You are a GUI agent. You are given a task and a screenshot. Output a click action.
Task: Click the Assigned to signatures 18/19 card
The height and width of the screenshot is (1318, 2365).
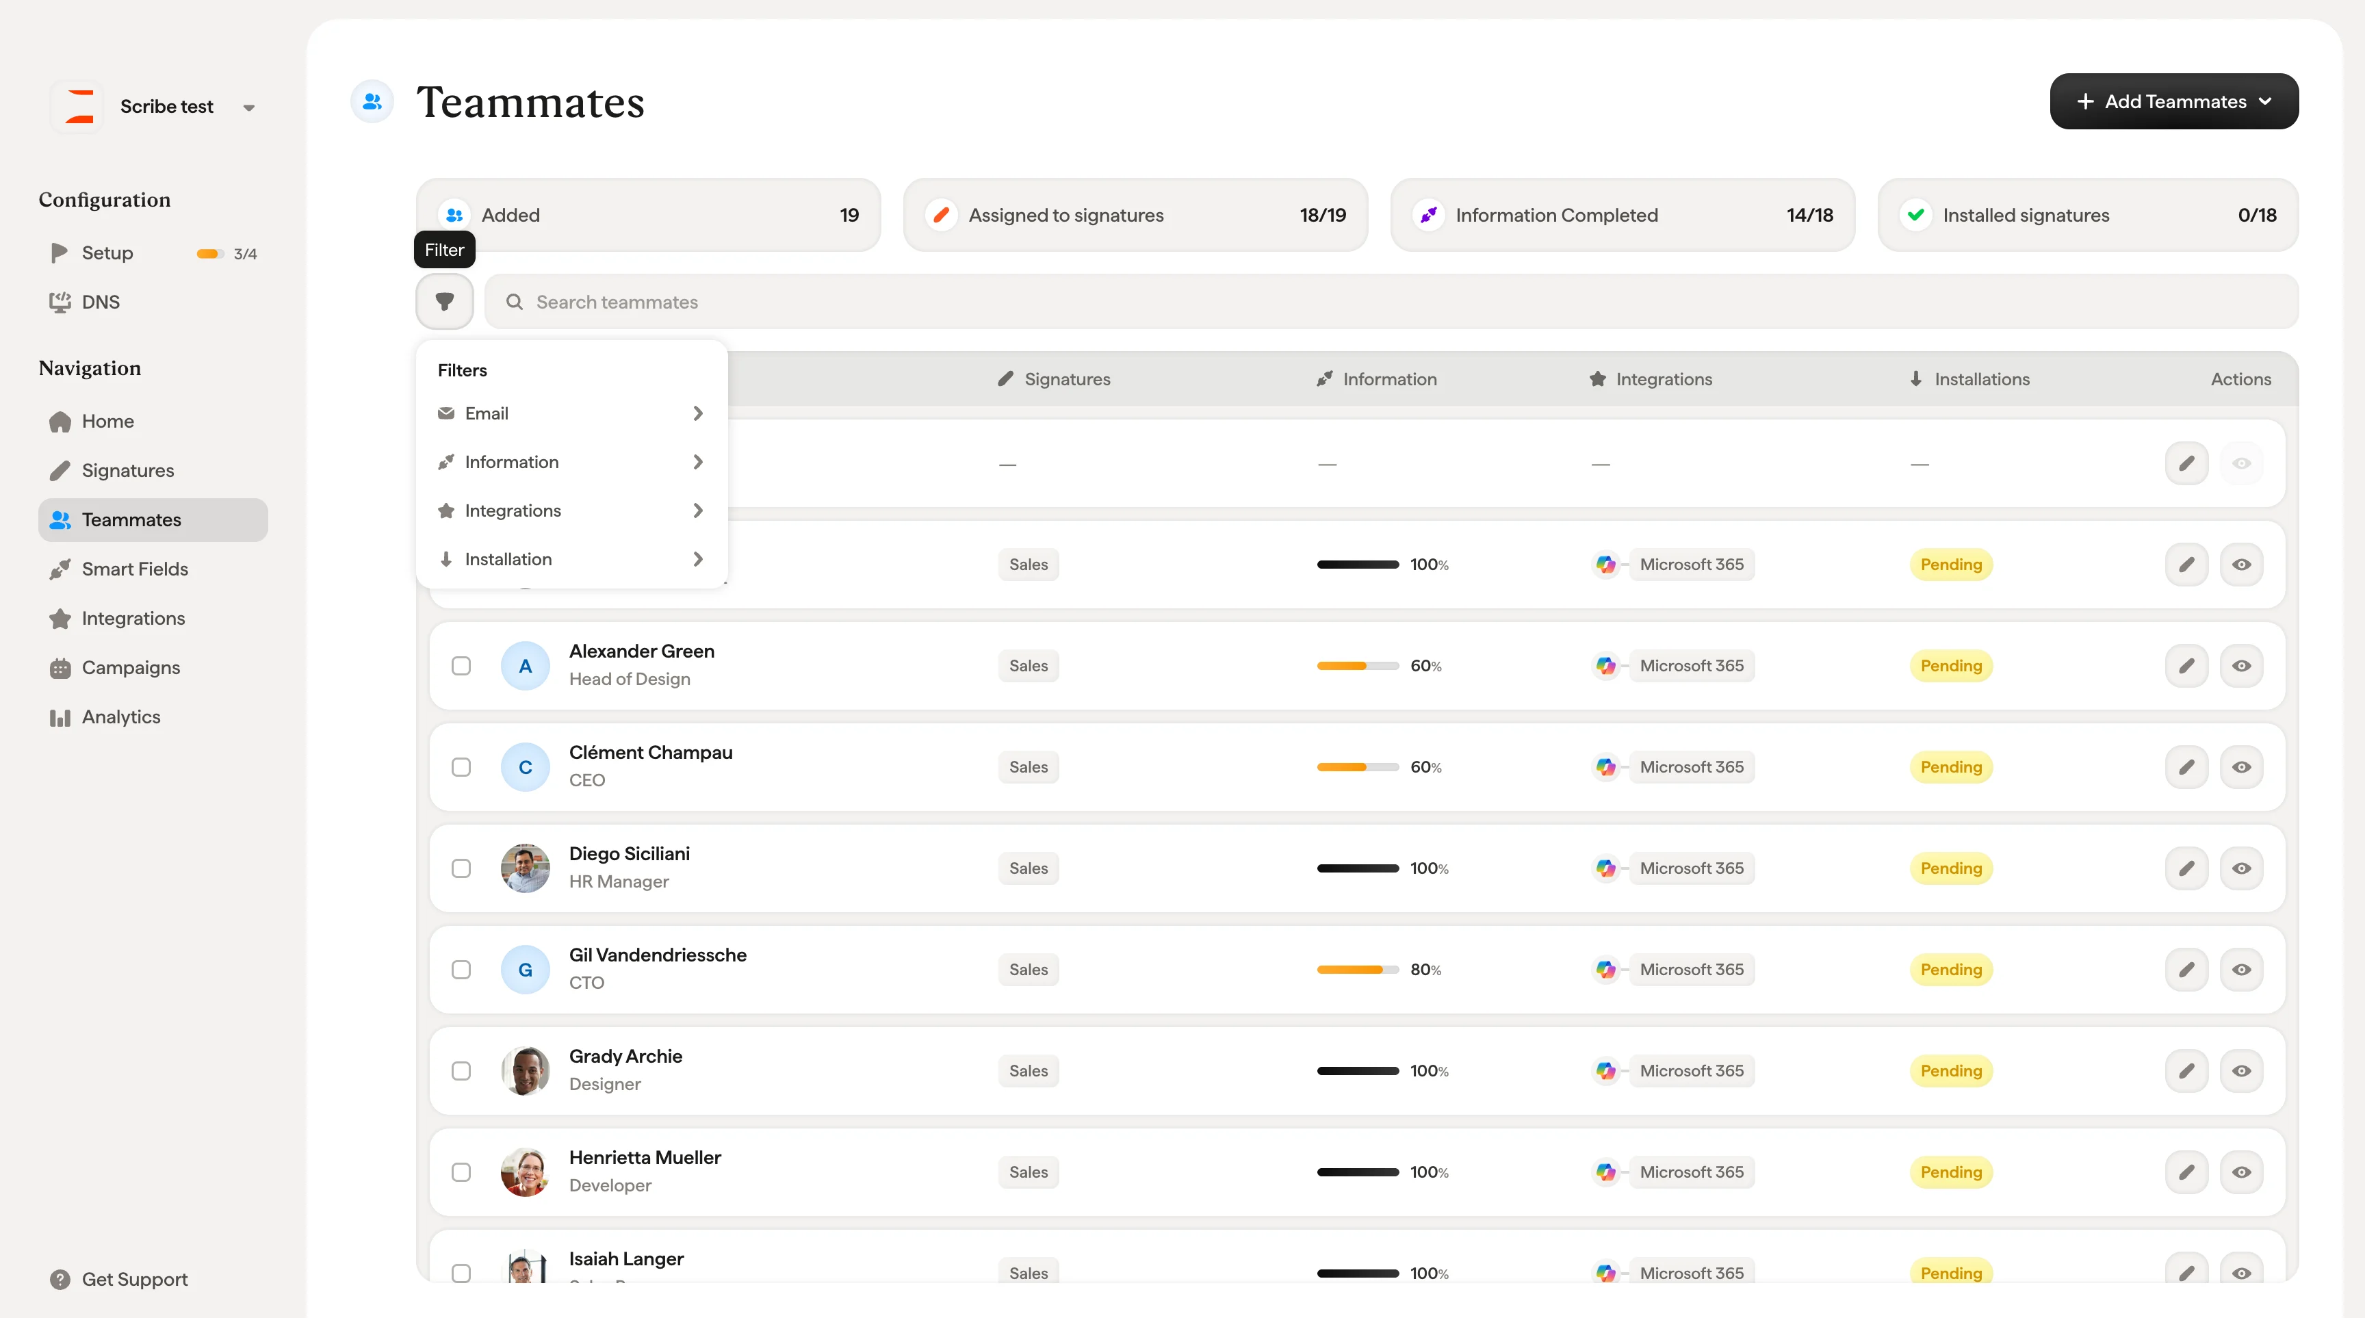tap(1136, 215)
